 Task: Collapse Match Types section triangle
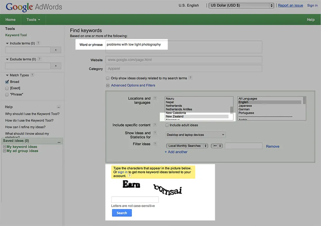(7, 75)
